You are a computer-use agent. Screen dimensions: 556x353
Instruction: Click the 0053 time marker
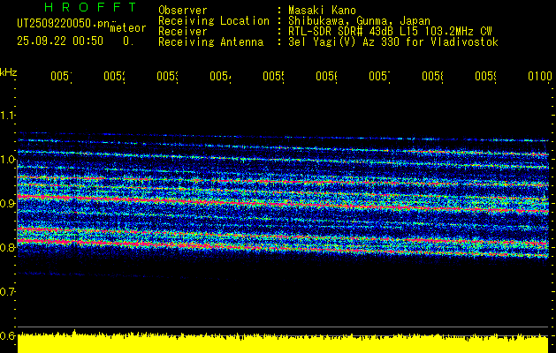(x=167, y=76)
